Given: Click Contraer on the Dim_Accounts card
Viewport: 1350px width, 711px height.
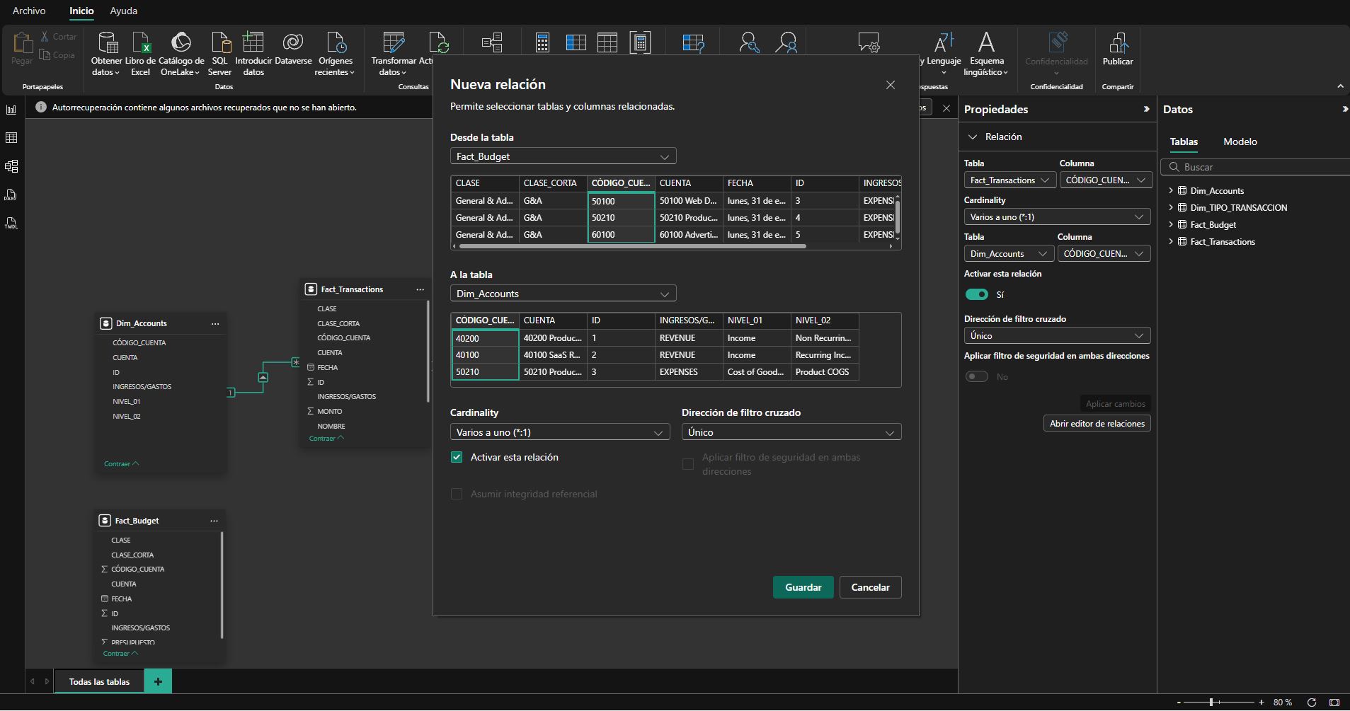Looking at the screenshot, I should (121, 464).
